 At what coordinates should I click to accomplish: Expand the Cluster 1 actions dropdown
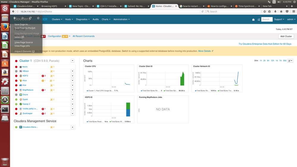73,61
